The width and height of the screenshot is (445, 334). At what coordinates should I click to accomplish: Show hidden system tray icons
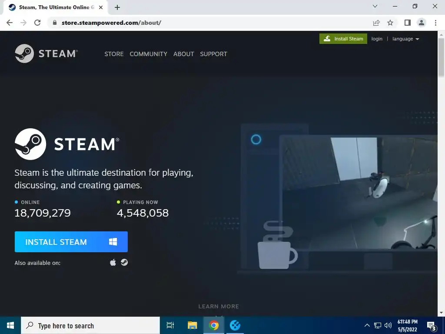pyautogui.click(x=367, y=325)
